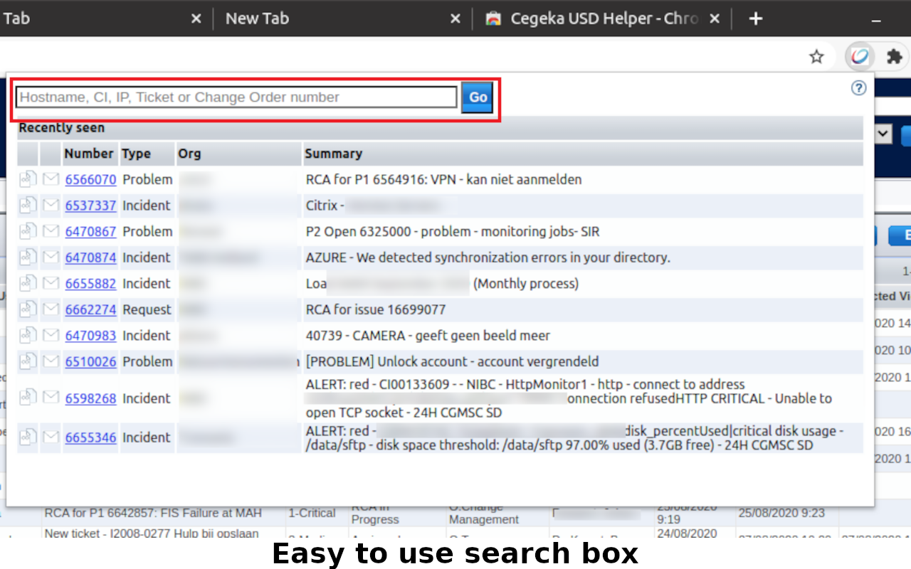Open ticket link 6655346
The image size is (911, 569).
(90, 437)
